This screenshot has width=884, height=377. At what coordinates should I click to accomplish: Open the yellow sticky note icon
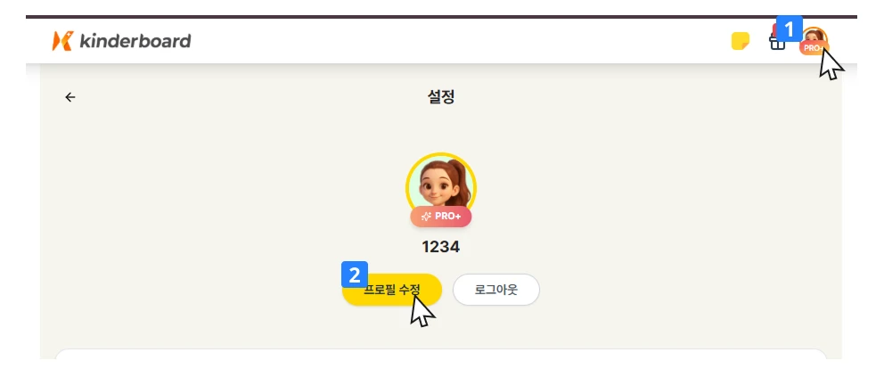740,41
